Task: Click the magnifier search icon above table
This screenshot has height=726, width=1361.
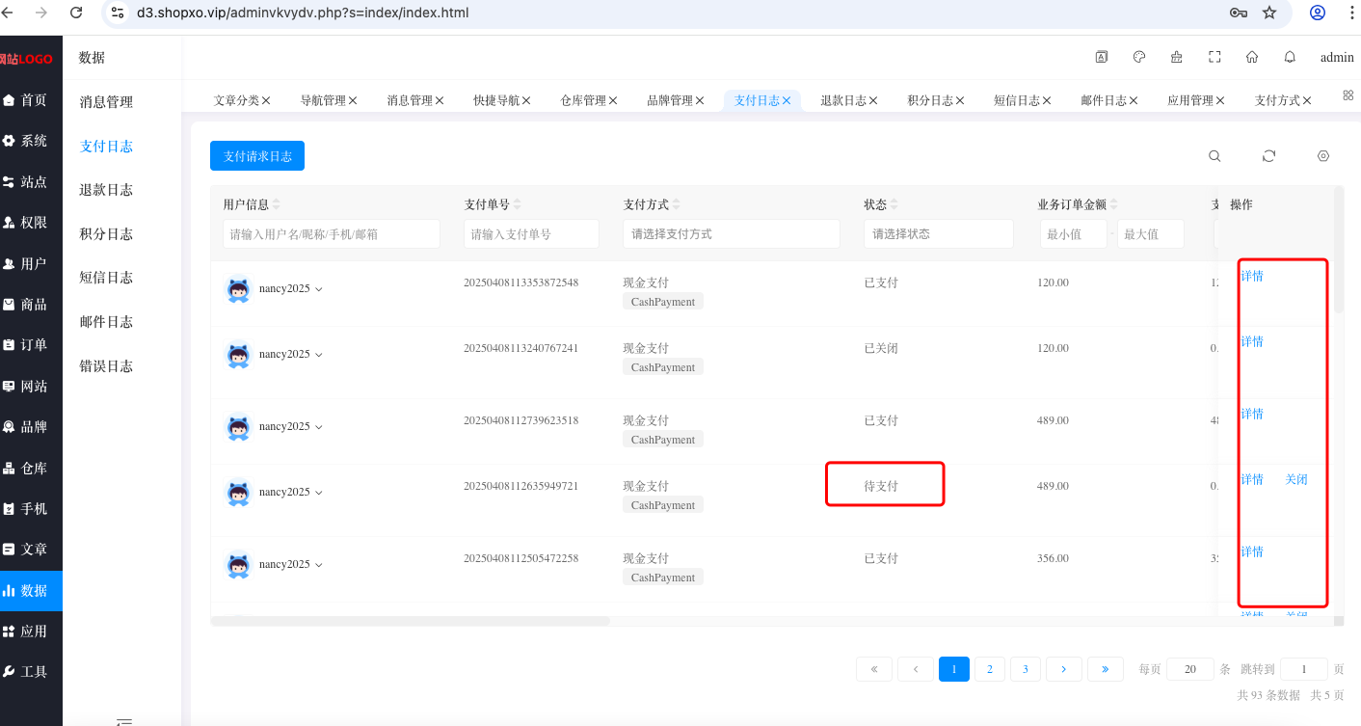Action: (x=1214, y=156)
